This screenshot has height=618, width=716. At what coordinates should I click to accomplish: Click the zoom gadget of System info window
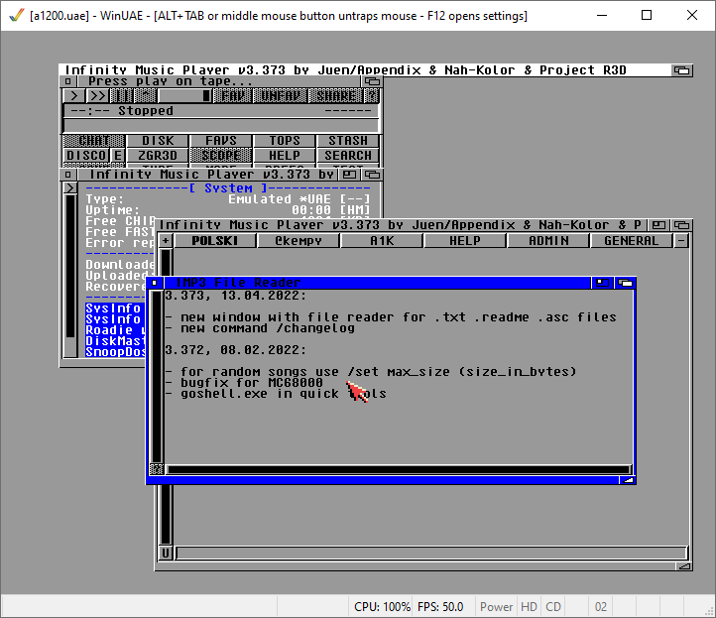click(x=349, y=175)
